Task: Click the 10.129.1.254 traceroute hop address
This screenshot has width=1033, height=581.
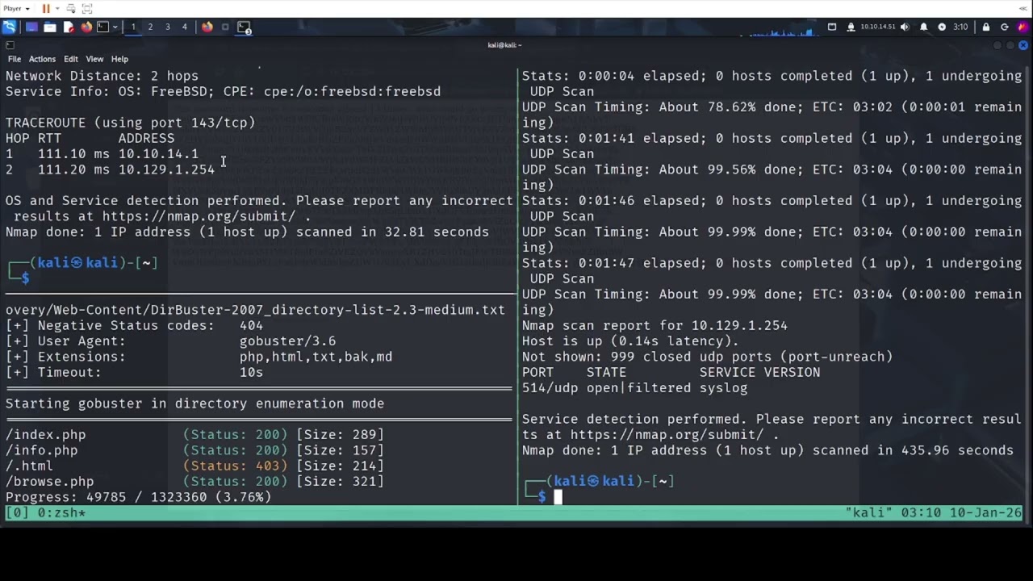Action: 166,169
